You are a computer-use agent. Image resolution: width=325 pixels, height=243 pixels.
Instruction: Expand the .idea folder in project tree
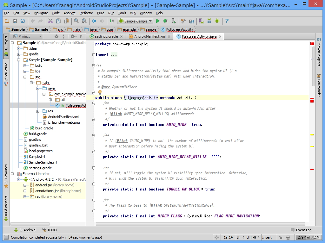[18, 48]
